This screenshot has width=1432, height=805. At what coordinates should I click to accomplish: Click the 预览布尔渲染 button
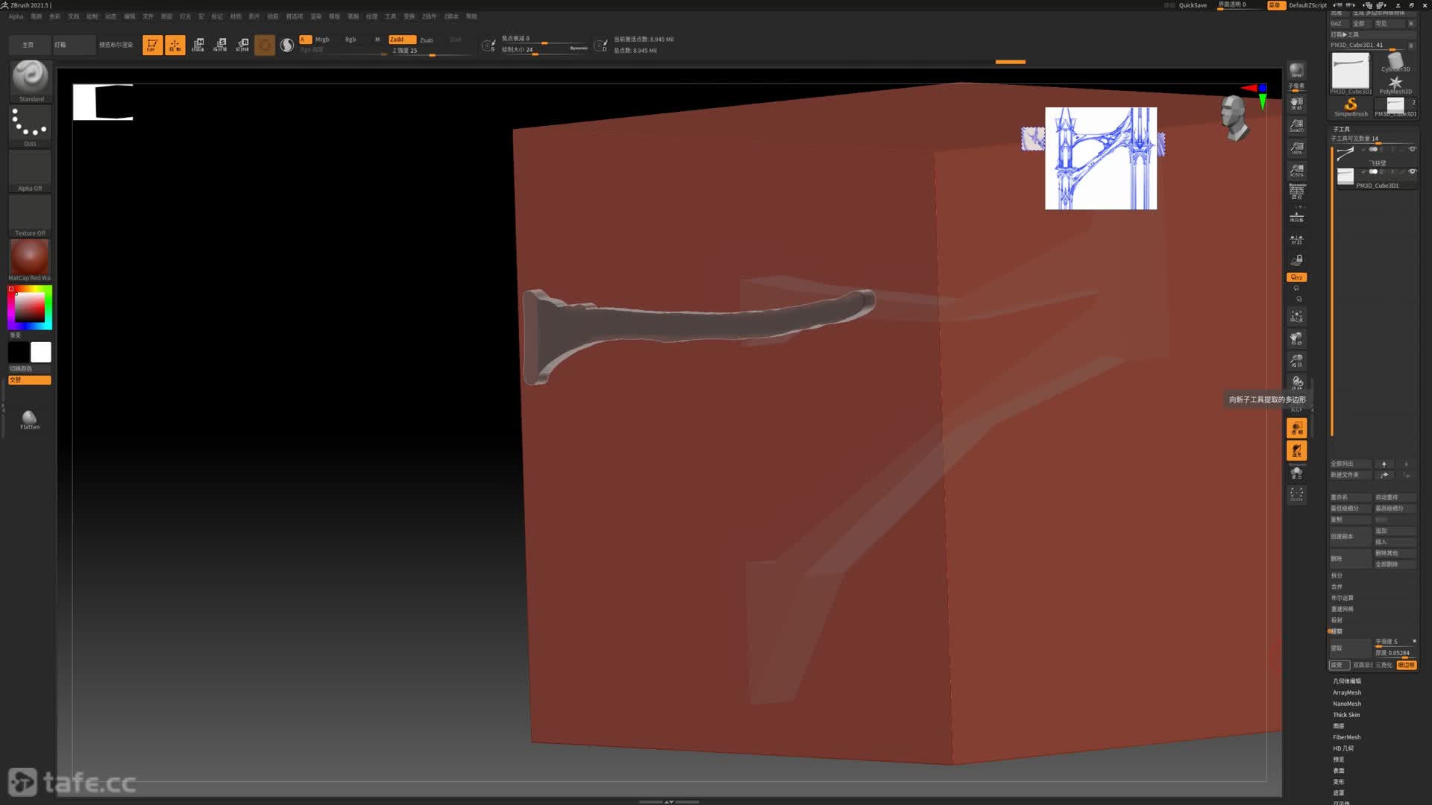(116, 45)
